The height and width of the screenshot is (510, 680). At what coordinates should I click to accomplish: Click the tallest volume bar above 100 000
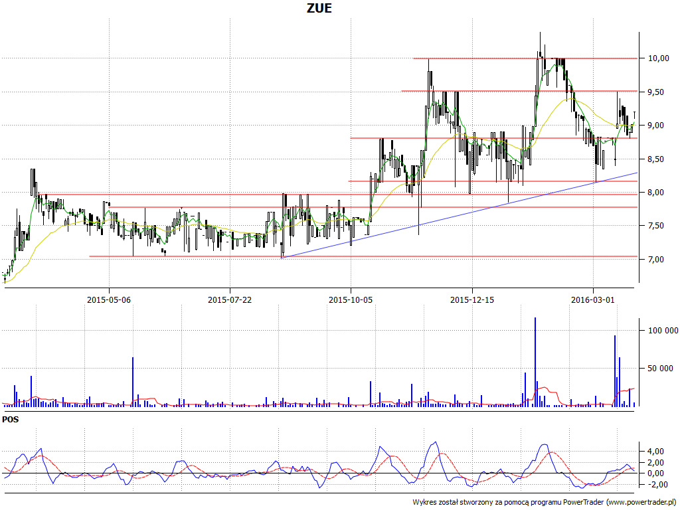[535, 362]
